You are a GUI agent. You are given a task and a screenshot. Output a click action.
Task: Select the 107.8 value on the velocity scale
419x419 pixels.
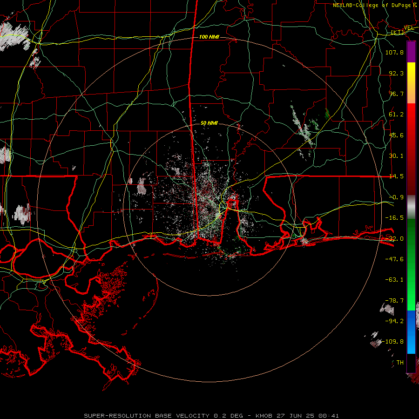[x=394, y=52]
